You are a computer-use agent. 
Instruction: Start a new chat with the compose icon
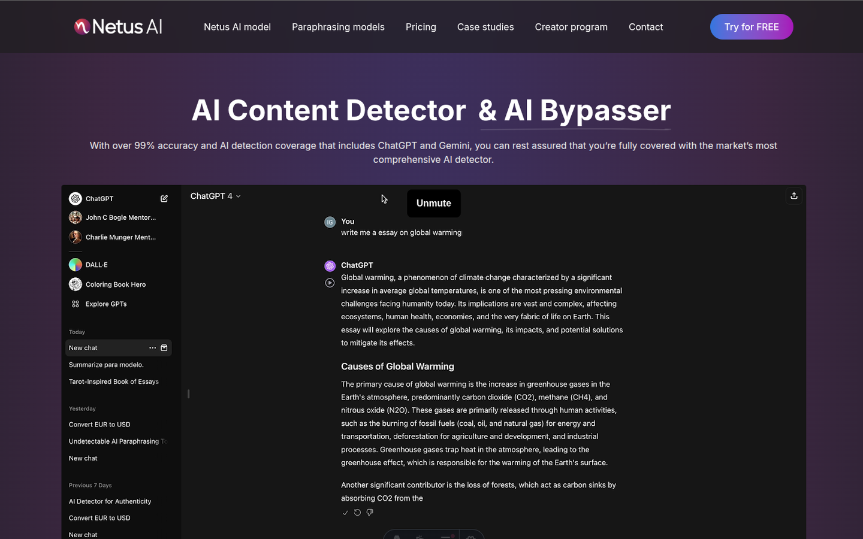click(x=164, y=199)
